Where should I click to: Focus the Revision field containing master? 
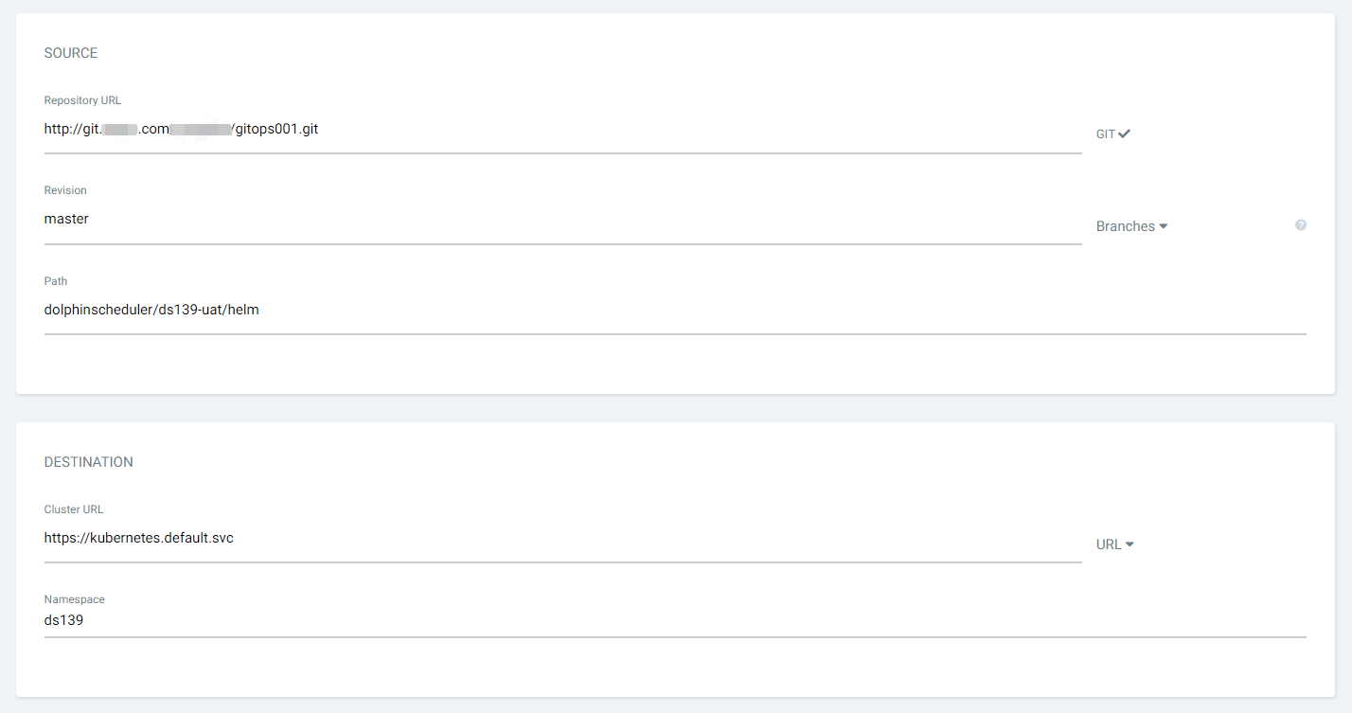coord(562,220)
